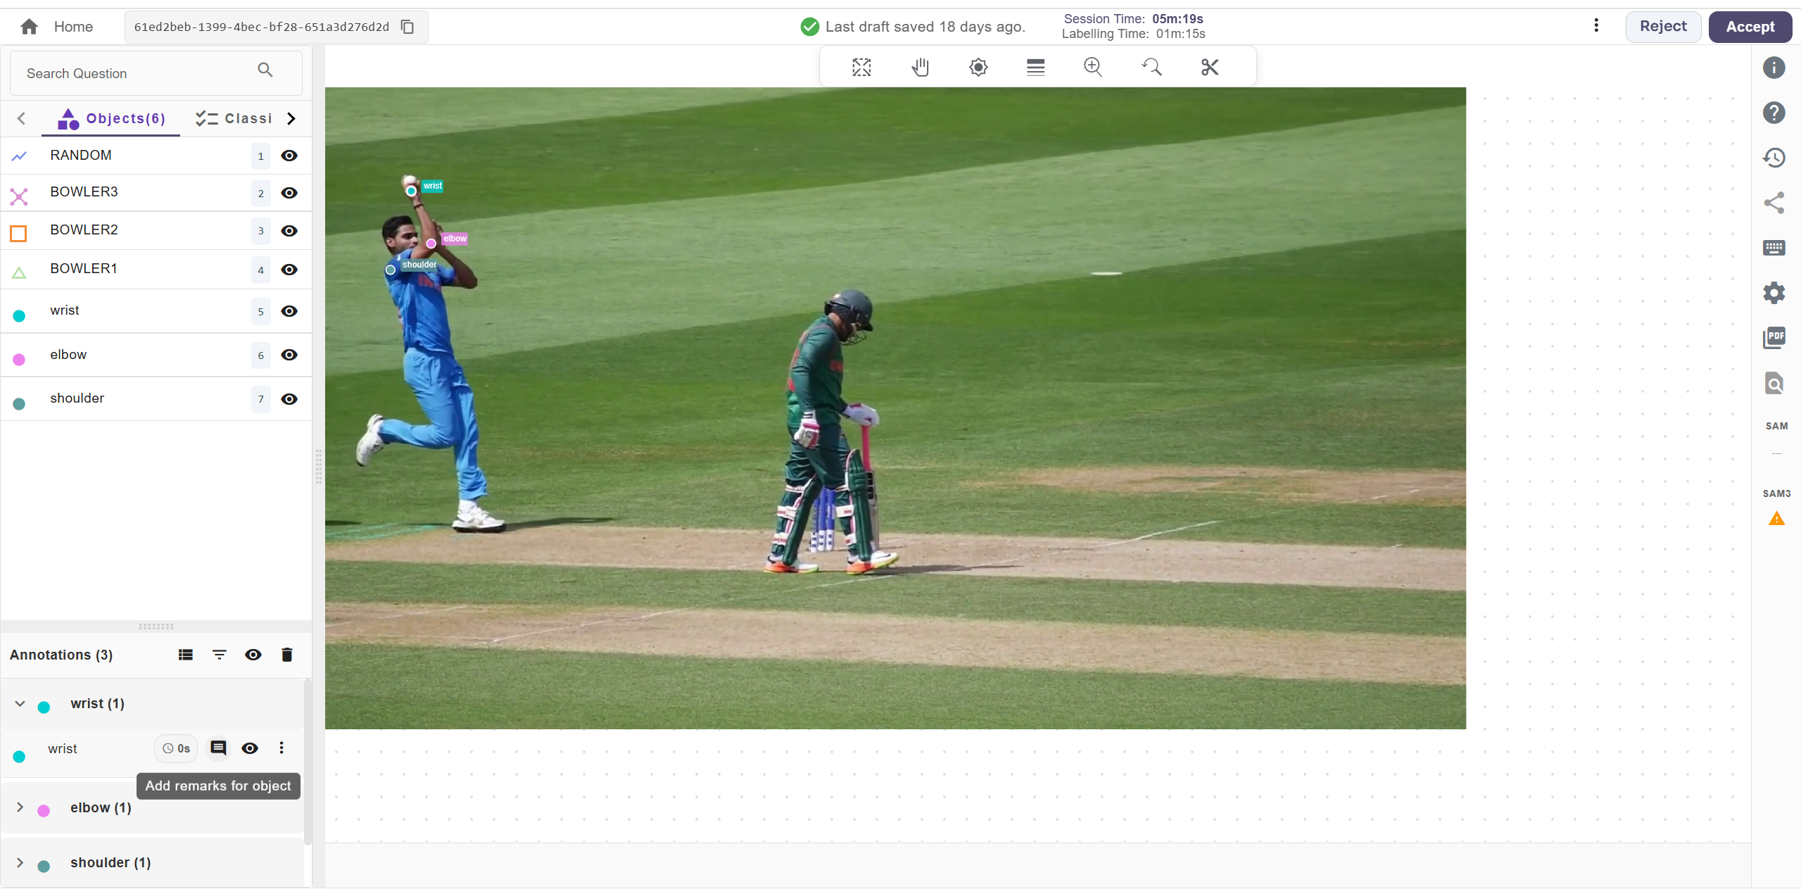Hide the BOWLER3 object class
1801x894 pixels.
pos(289,193)
